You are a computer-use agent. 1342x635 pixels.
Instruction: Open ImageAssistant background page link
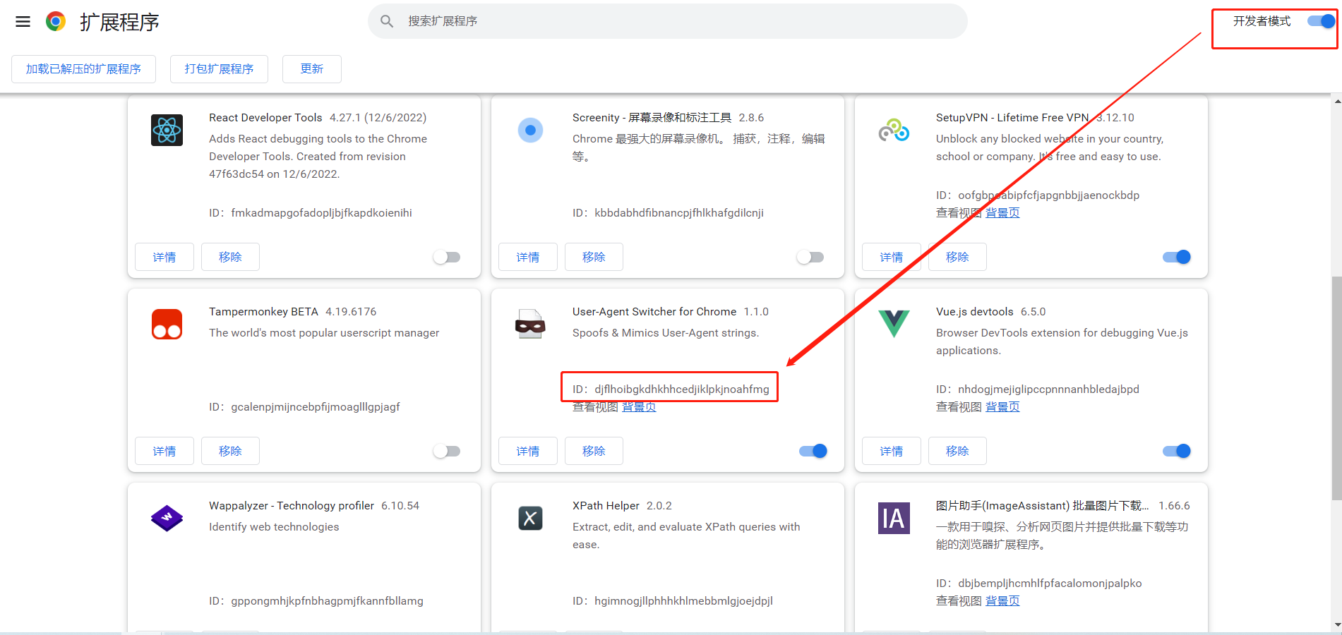click(1002, 601)
